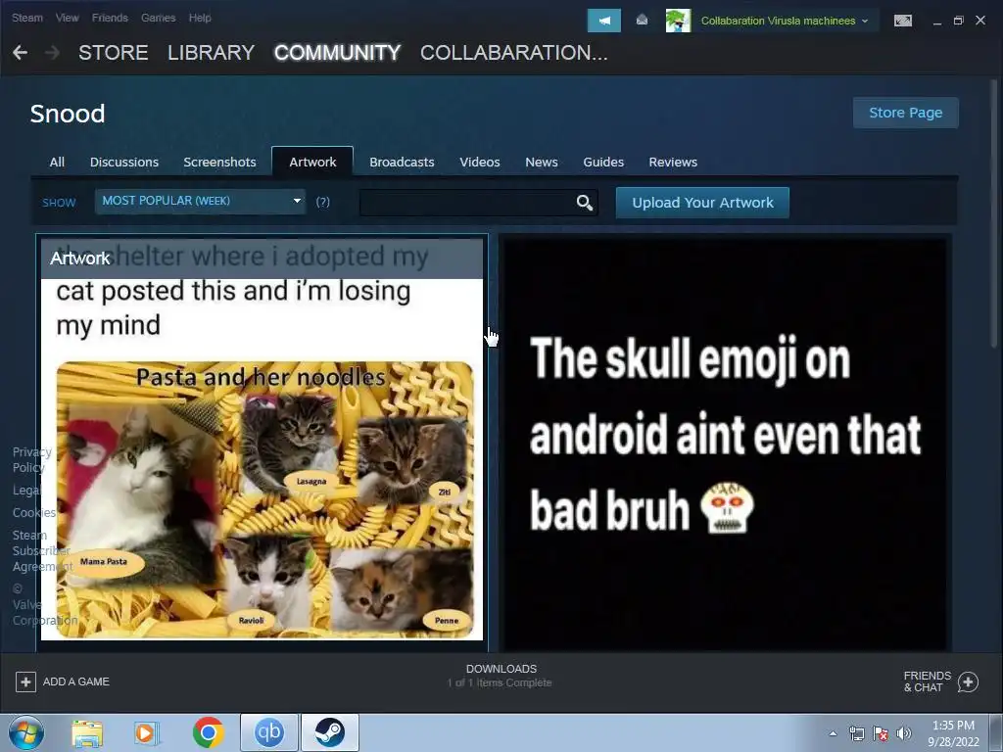Image resolution: width=1003 pixels, height=752 pixels.
Task: Click the volume speaker tray icon
Action: [903, 733]
